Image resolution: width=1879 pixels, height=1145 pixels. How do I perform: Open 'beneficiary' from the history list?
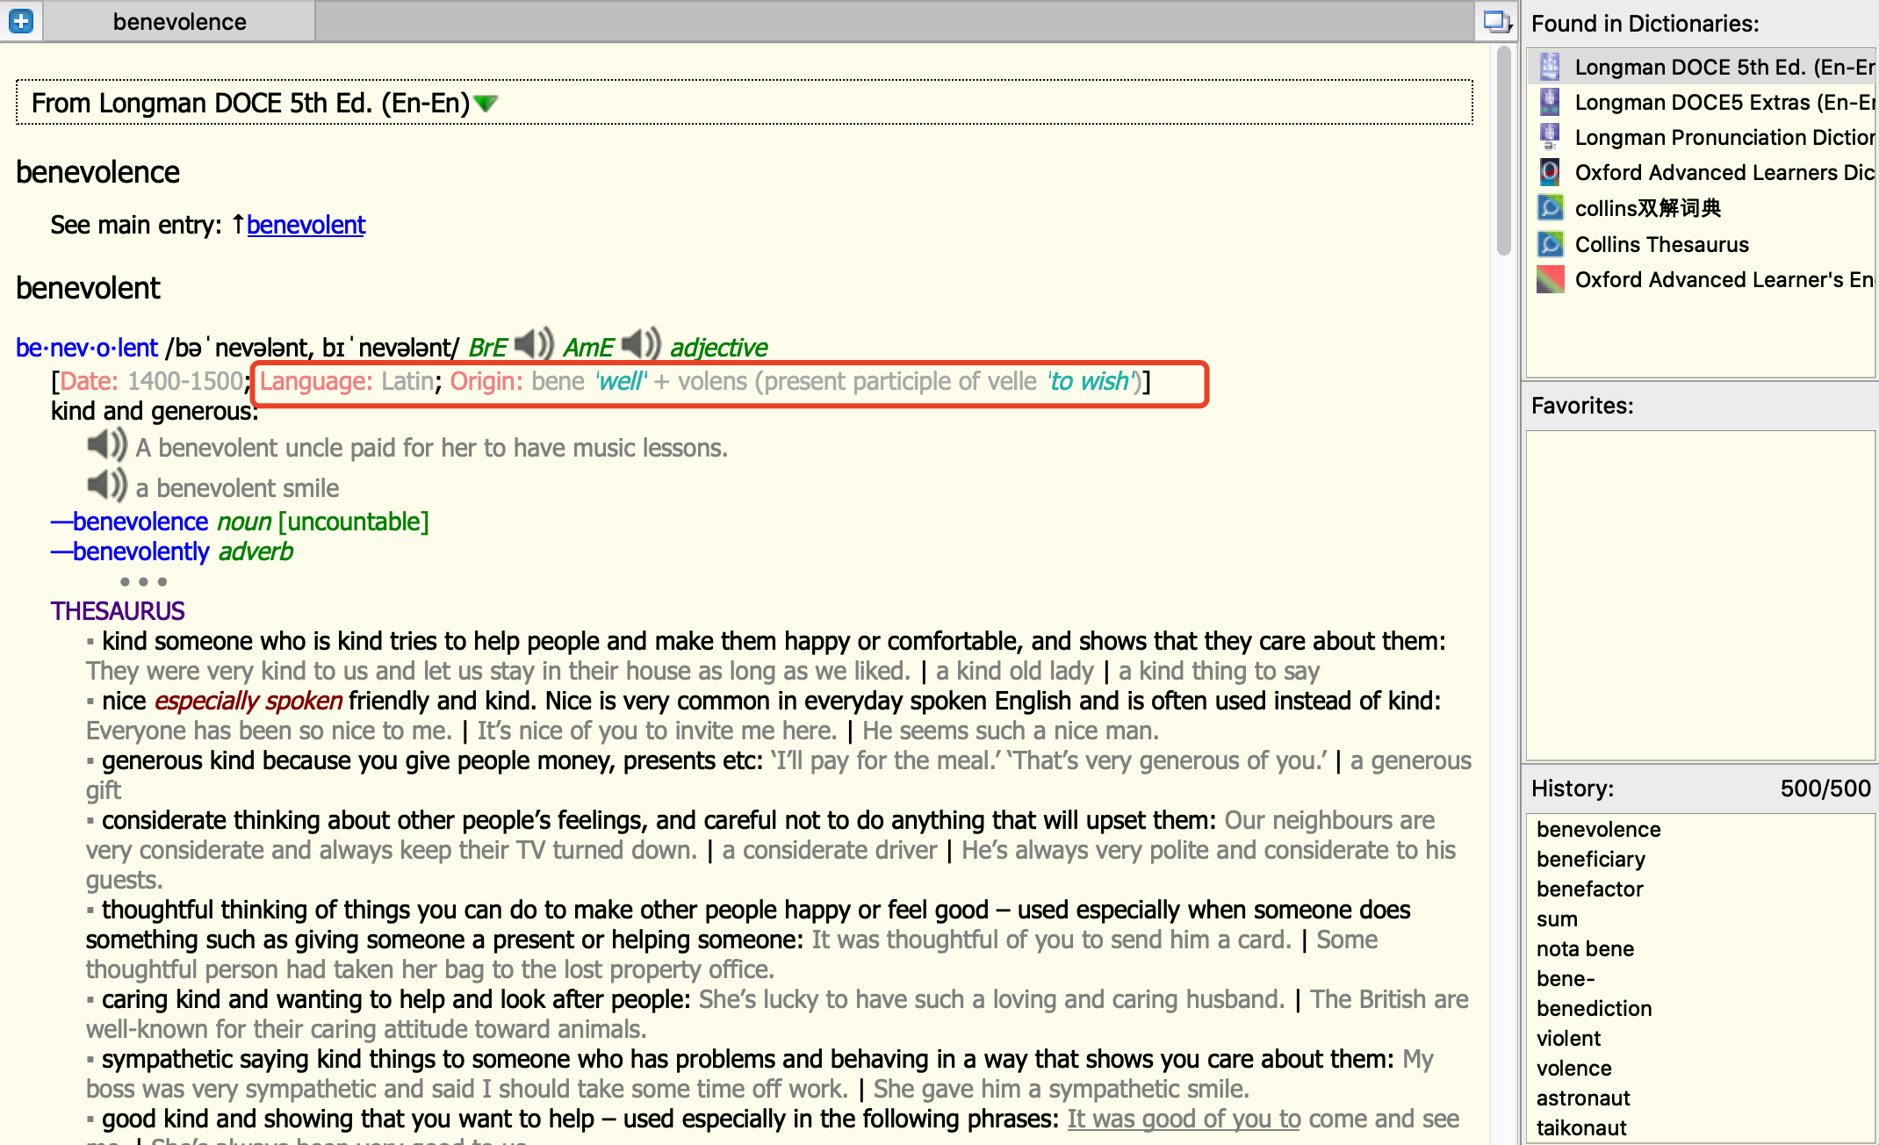[x=1590, y=859]
